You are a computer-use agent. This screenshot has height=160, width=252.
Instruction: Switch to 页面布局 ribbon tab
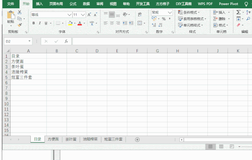click(56, 4)
